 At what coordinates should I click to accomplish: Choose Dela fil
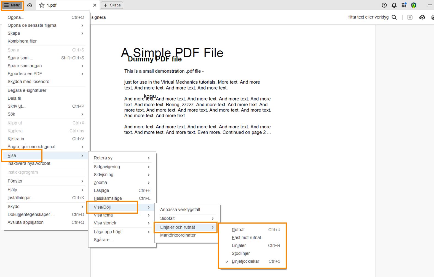point(46,98)
